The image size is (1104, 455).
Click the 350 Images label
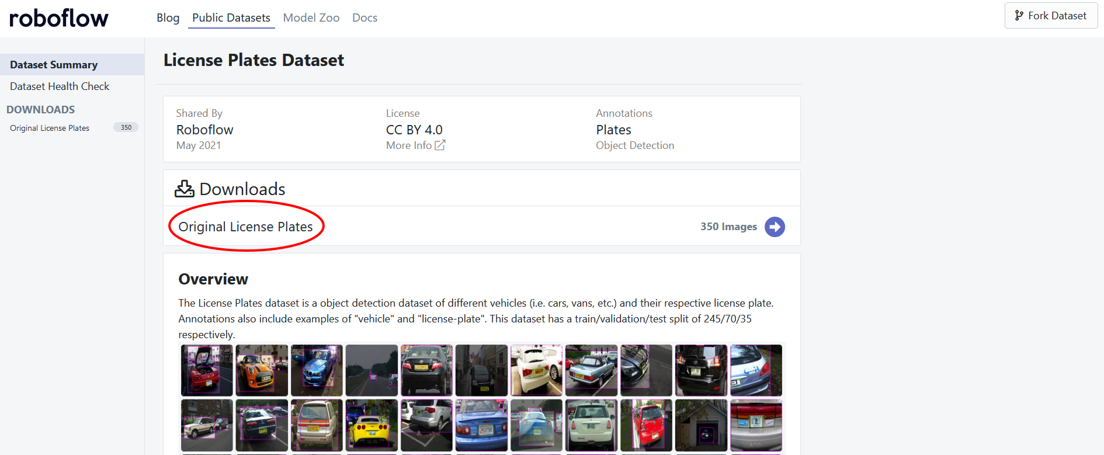728,227
